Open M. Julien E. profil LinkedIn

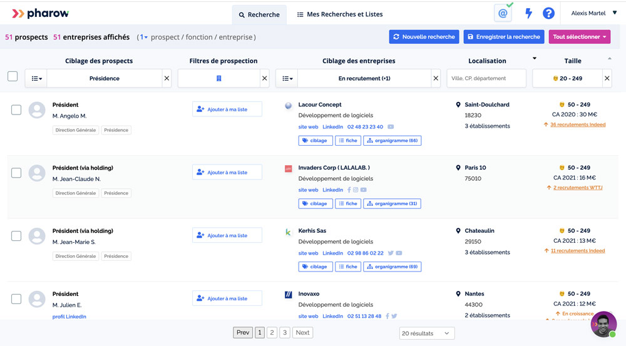(69, 317)
